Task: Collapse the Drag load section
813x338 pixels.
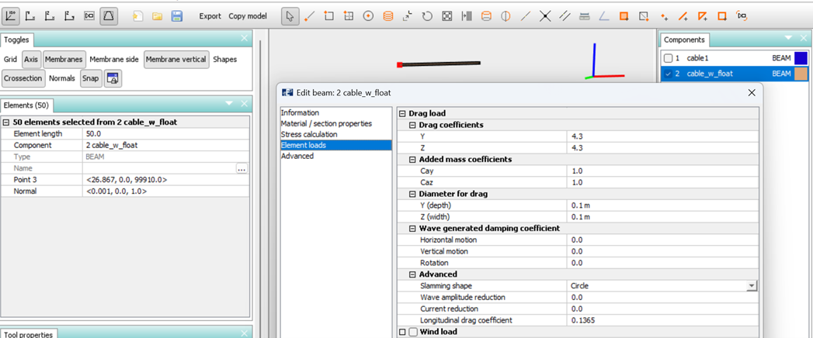Action: 402,113
